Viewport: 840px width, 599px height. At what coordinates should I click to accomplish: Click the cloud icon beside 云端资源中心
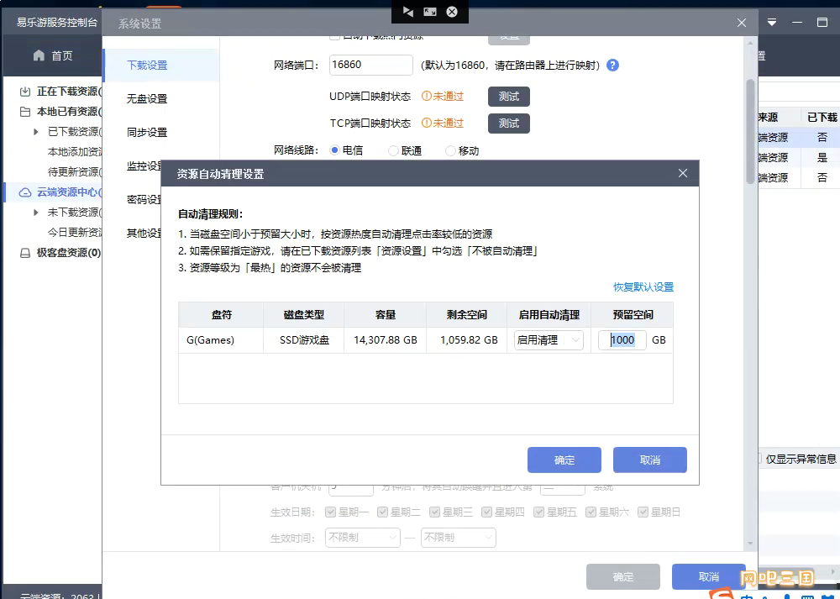pyautogui.click(x=24, y=192)
